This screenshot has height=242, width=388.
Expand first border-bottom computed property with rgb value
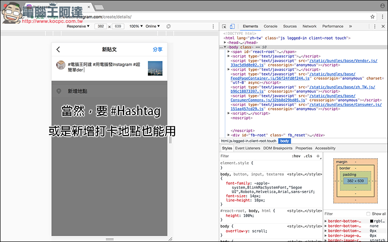pos(326,221)
